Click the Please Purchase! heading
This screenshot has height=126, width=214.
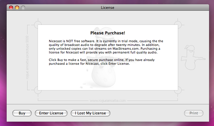tap(108, 33)
